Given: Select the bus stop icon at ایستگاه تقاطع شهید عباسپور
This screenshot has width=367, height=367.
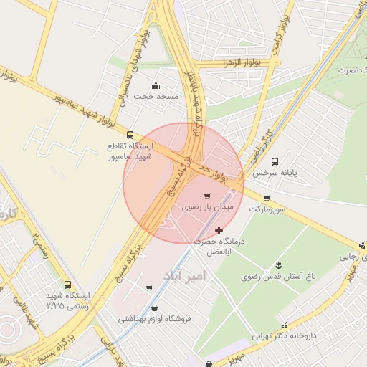Looking at the screenshot, I should [x=130, y=135].
